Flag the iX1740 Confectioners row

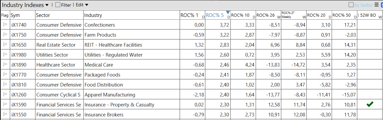coord(5,25)
